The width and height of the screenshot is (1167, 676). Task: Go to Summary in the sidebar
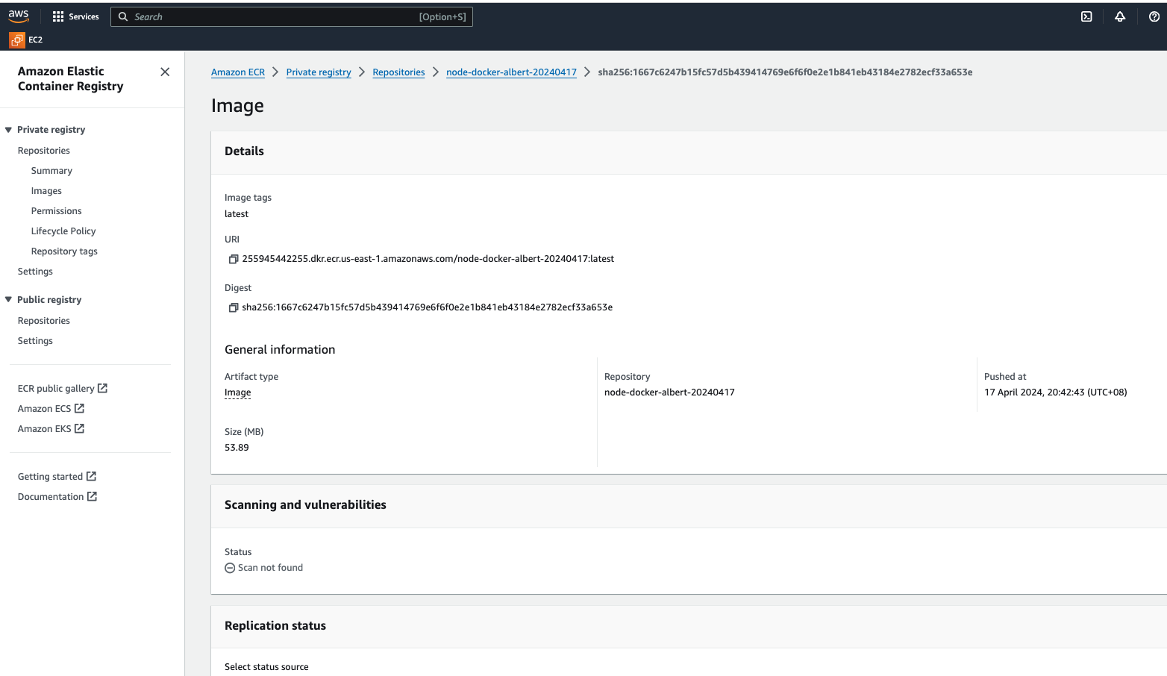[51, 171]
